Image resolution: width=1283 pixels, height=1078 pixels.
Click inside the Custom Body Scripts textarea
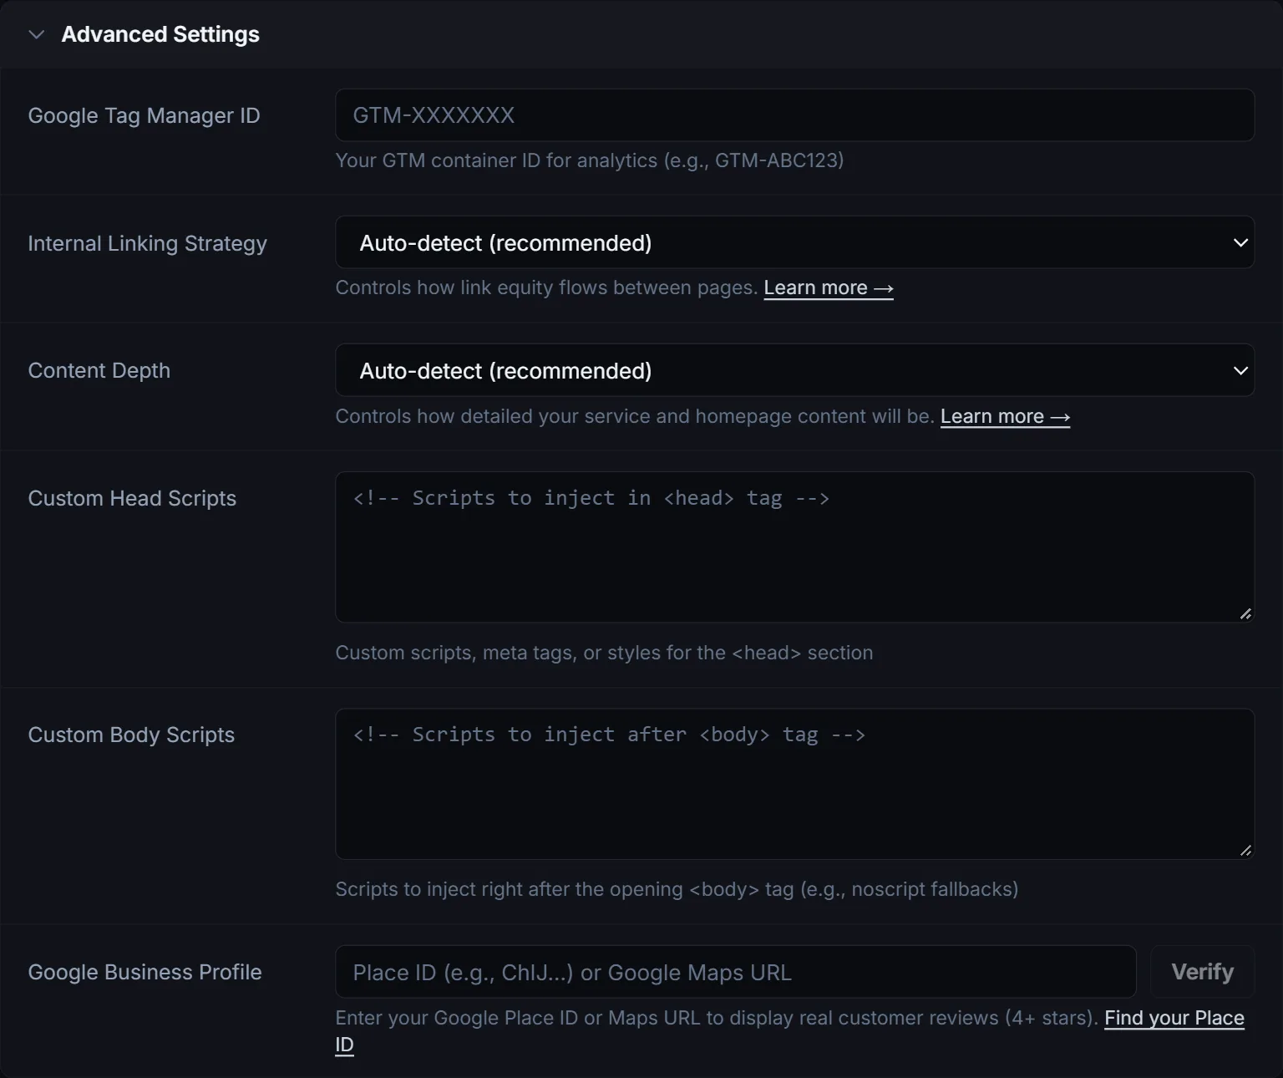(794, 784)
